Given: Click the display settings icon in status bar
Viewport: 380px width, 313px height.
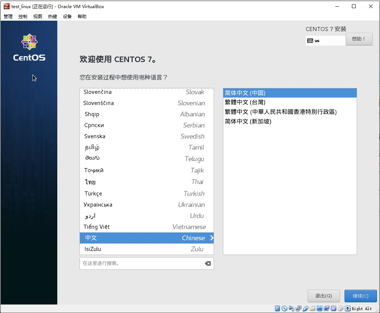Looking at the screenshot, I should [x=320, y=309].
